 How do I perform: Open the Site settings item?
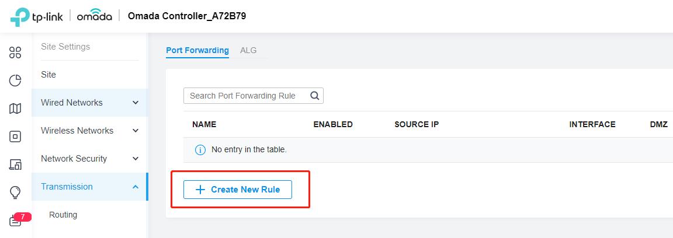point(48,75)
